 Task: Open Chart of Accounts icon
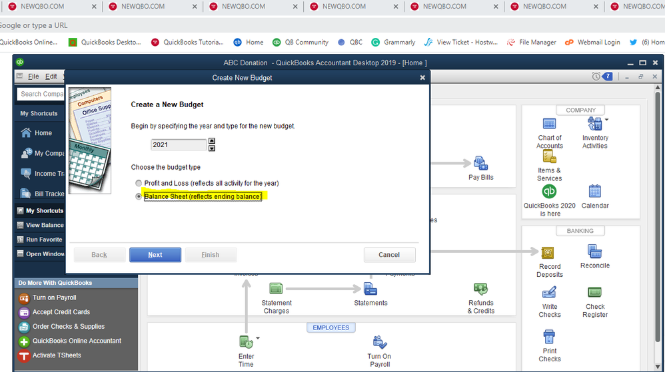pos(549,124)
